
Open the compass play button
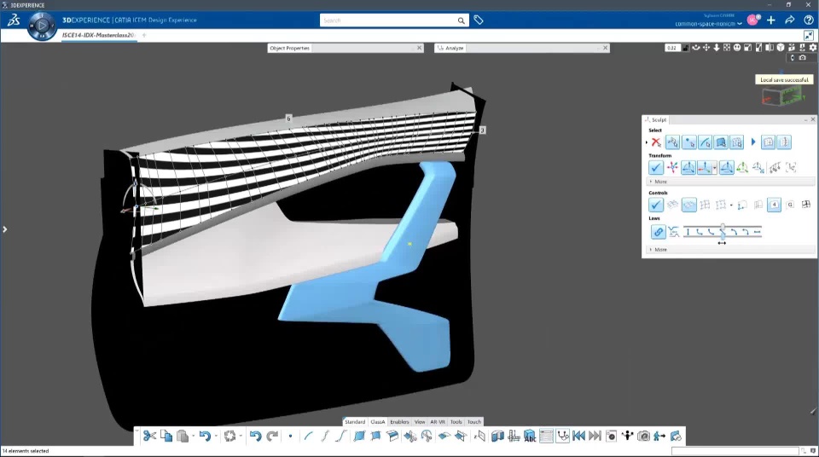click(x=42, y=26)
